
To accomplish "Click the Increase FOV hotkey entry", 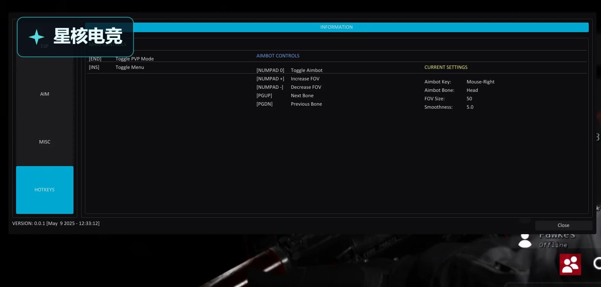I will pyautogui.click(x=288, y=79).
